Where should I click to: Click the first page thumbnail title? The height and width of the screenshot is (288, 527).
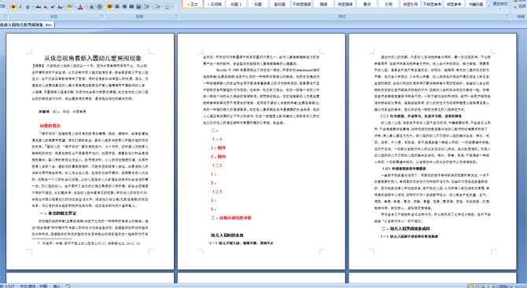point(93,58)
